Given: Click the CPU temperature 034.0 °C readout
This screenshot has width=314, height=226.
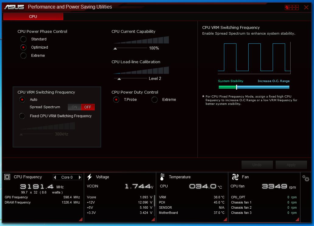Looking at the screenshot, I should pos(206,187).
